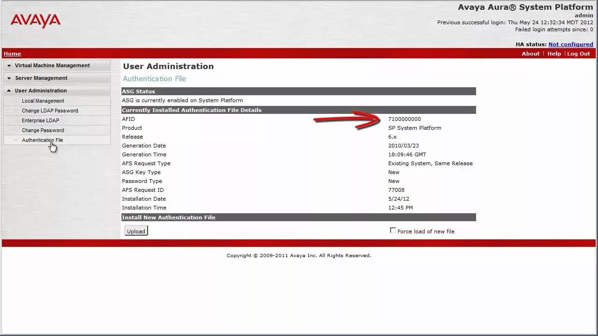Go to Home
The image size is (598, 336).
point(12,53)
